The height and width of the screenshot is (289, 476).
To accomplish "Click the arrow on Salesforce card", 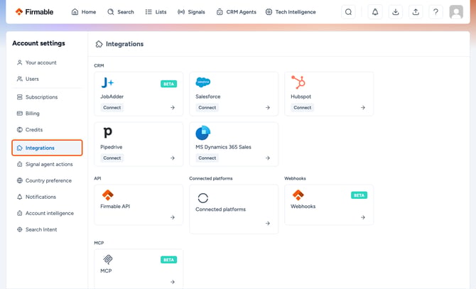I will [x=268, y=108].
